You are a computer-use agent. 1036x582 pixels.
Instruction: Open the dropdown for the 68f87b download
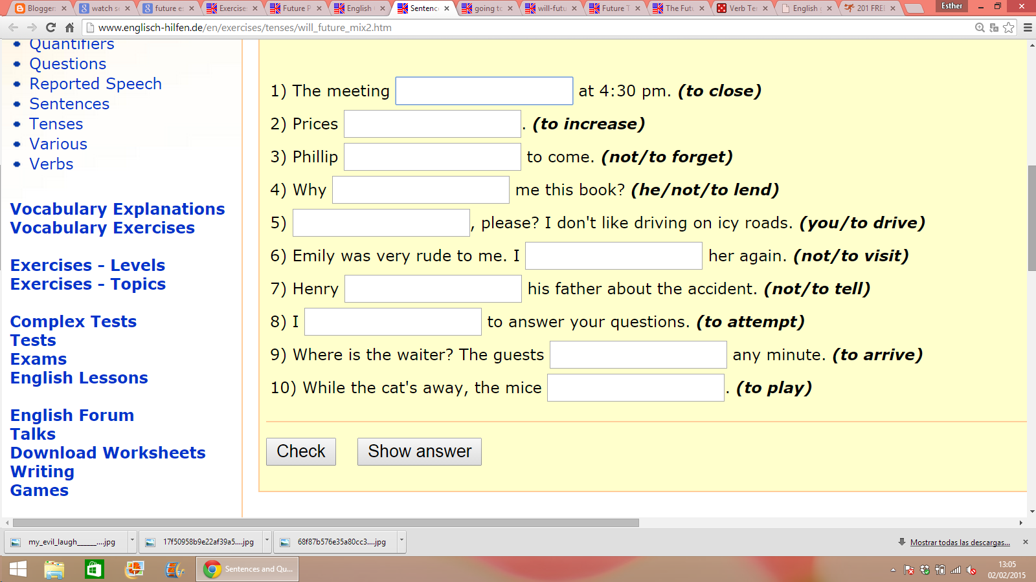point(401,542)
